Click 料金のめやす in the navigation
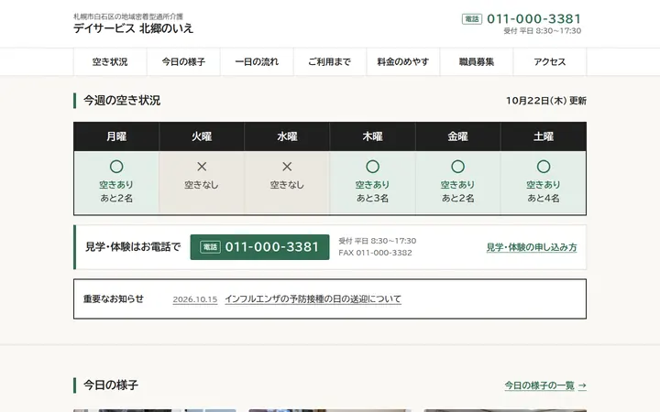Viewport: 660px width, 412px height. pos(402,62)
